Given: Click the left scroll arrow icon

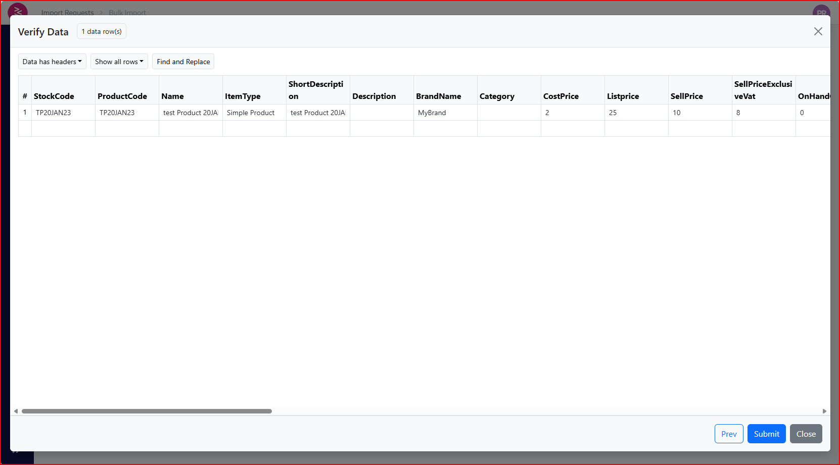Looking at the screenshot, I should point(16,411).
